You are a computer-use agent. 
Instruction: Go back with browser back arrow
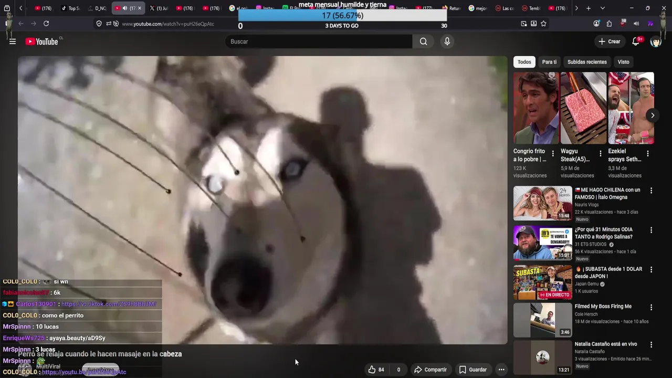pyautogui.click(x=21, y=24)
